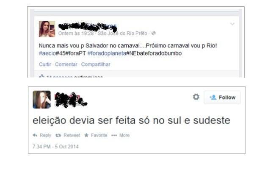This screenshot has width=276, height=173.
Task: Click the Facebook selfie profile picture
Action: tap(47, 29)
